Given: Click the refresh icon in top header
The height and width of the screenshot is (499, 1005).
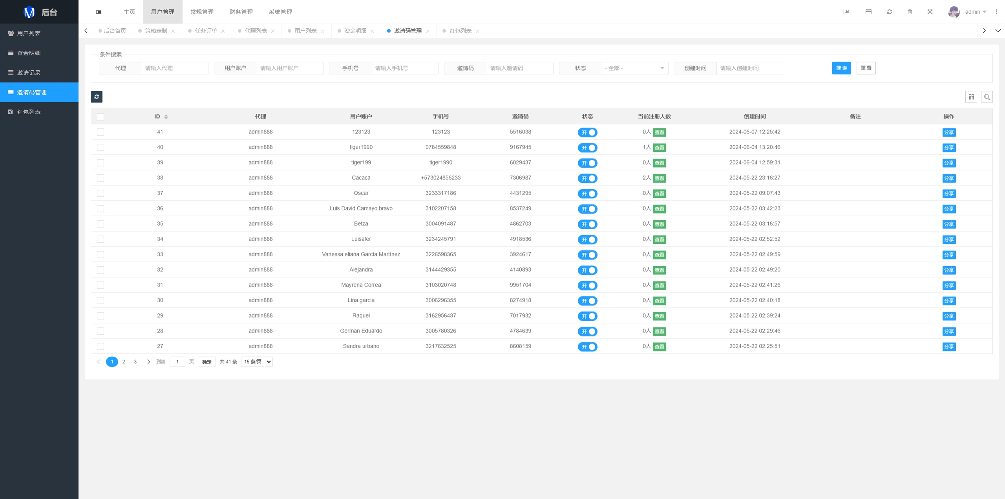Looking at the screenshot, I should pyautogui.click(x=890, y=12).
